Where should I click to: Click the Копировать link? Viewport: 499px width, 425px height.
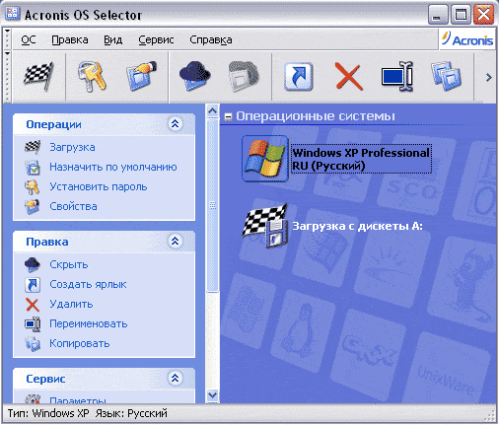(80, 343)
